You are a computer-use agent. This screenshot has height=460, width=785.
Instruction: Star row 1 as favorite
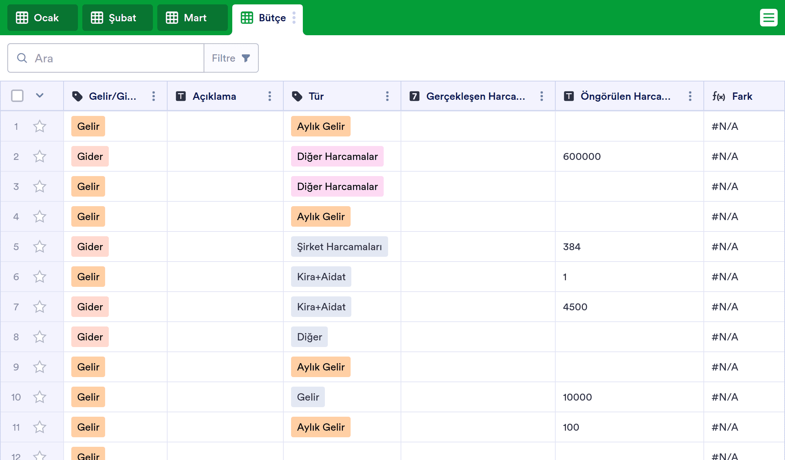(40, 127)
